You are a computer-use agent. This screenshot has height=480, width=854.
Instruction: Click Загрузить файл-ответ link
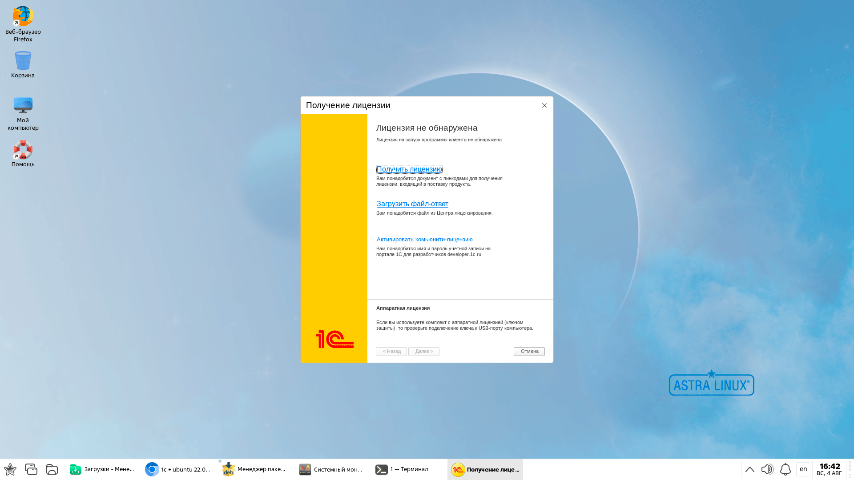click(x=412, y=204)
